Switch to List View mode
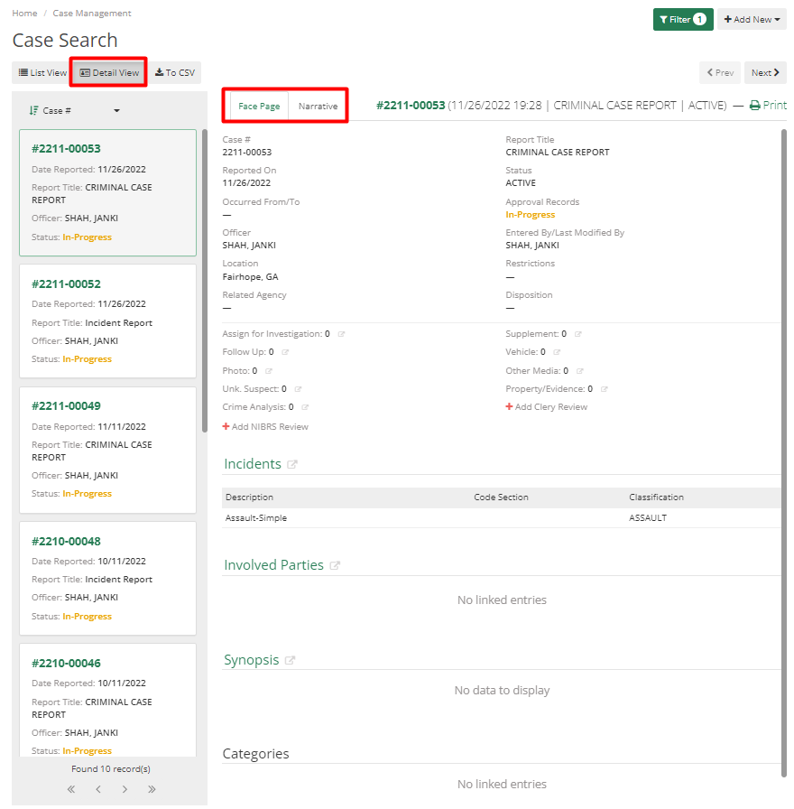The image size is (794, 809). pyautogui.click(x=41, y=72)
